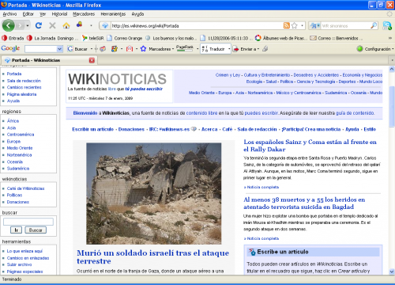395x285 pixels.
Task: Click the vertical scrollbar thumb
Action: (392, 106)
